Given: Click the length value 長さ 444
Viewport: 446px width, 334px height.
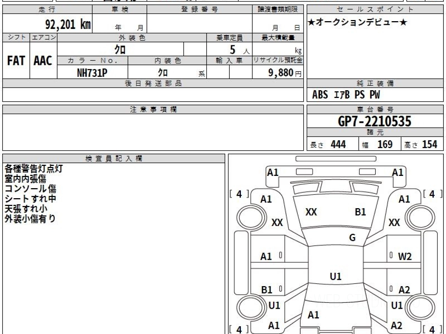Looking at the screenshot, I should tap(328, 144).
